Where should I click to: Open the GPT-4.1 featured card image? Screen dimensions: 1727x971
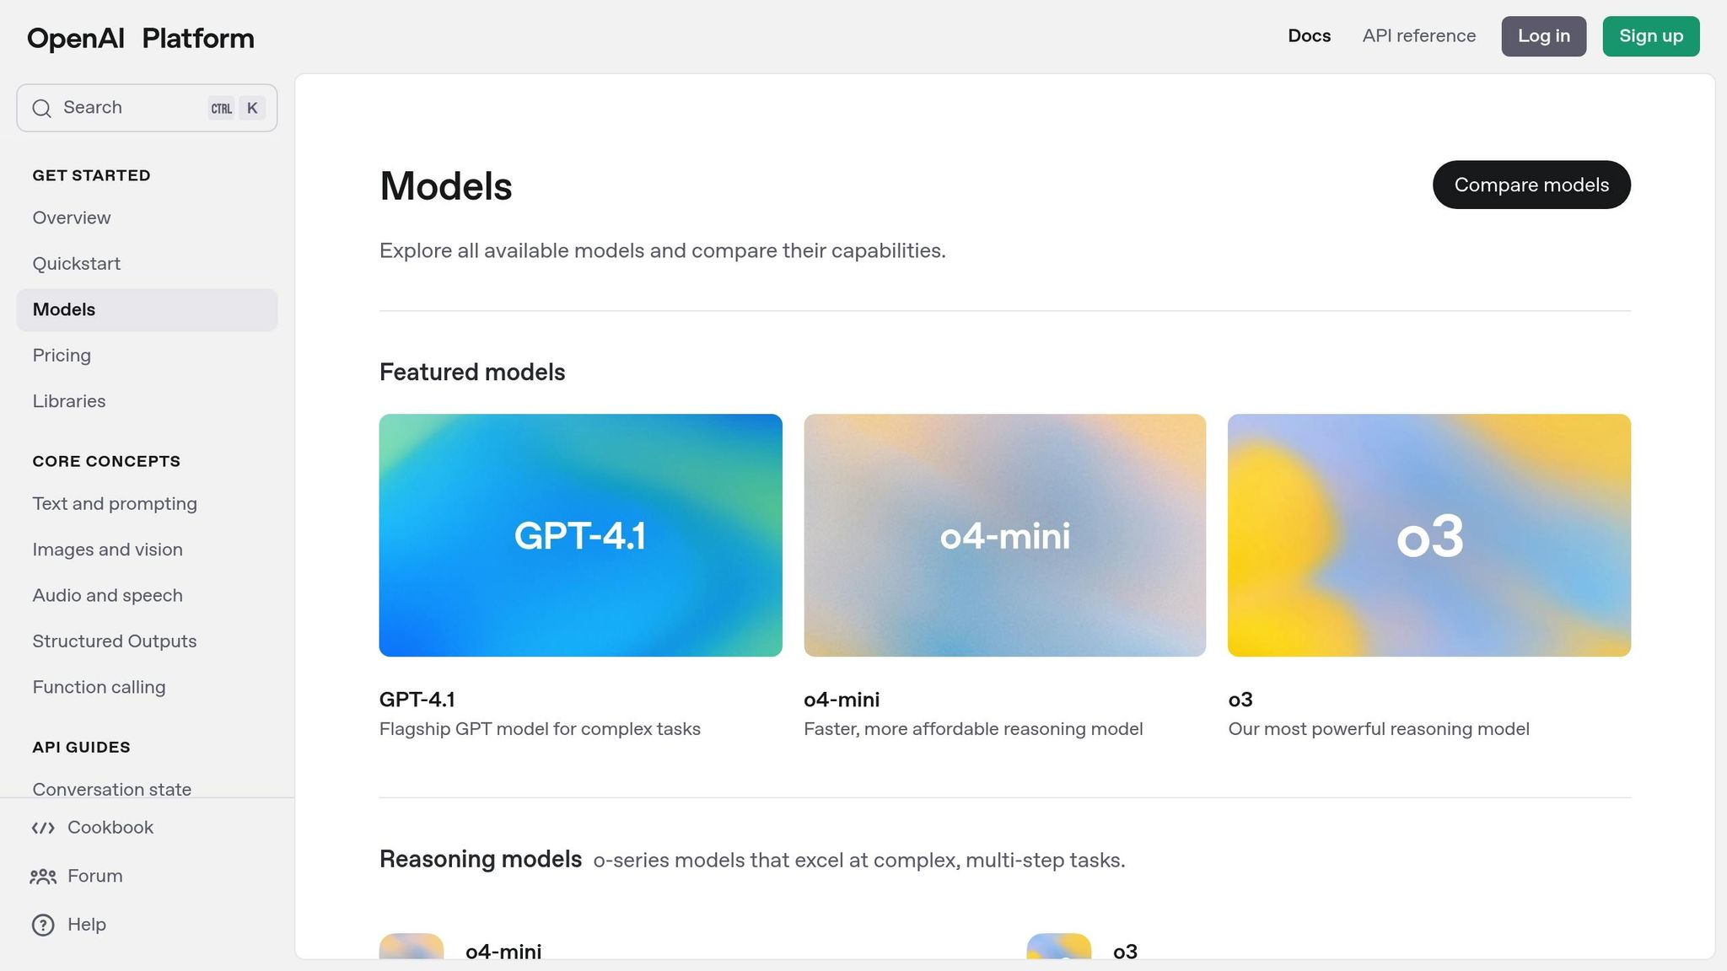pyautogui.click(x=581, y=535)
